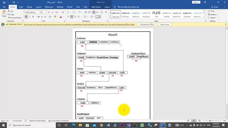The width and height of the screenshot is (228, 128).
Task: Switch to the Table Design tab
Action: click(96, 7)
